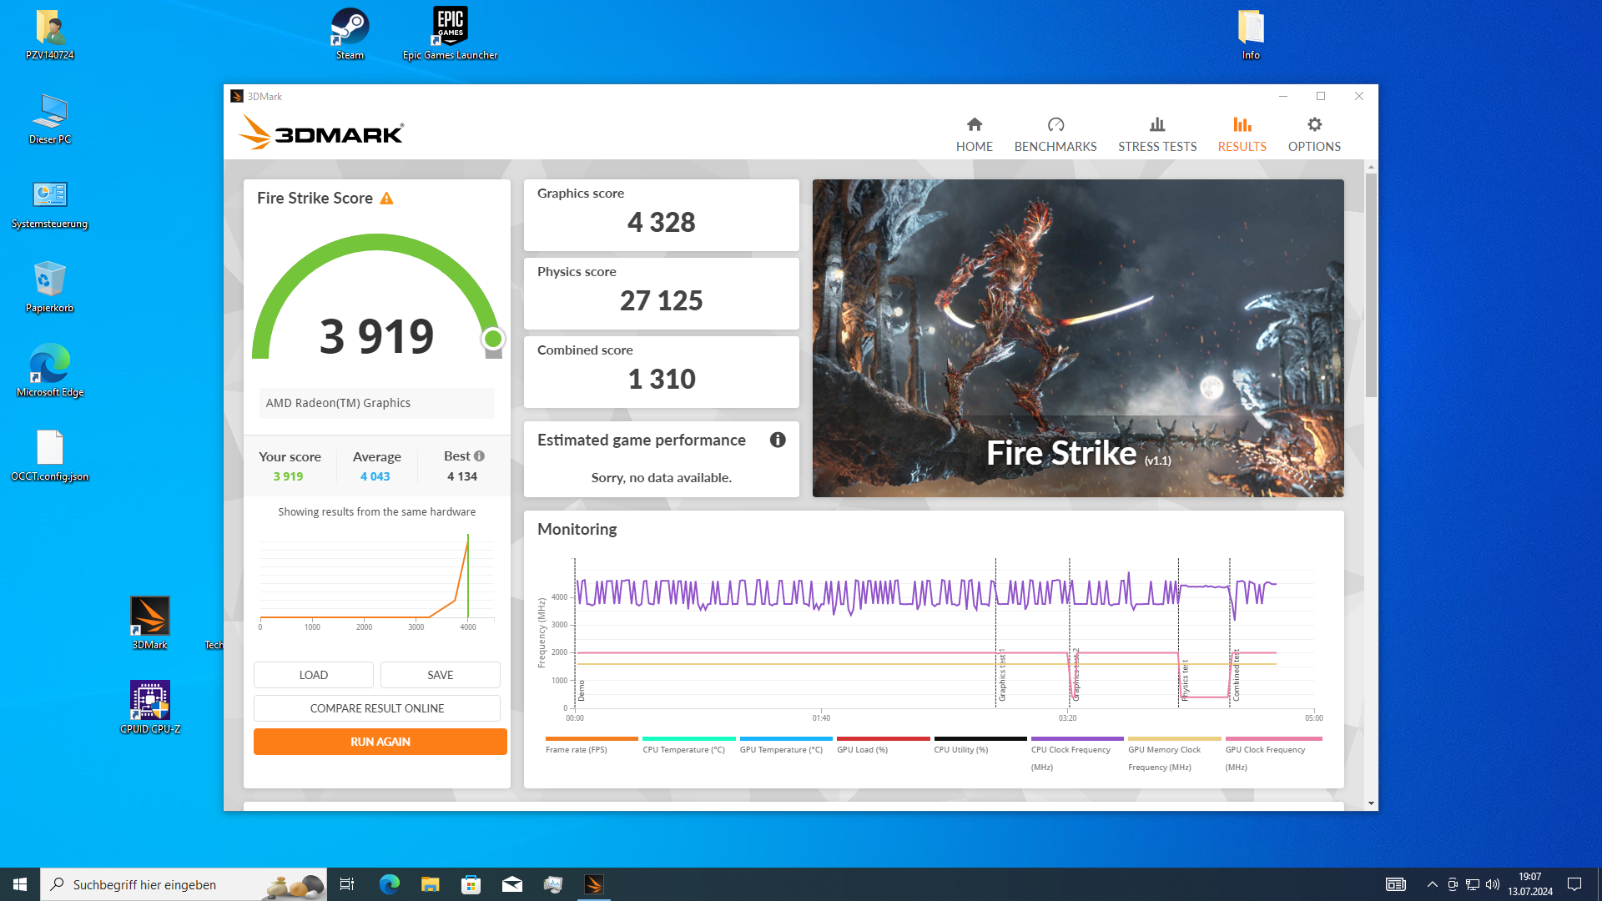Select the Dieser PC desktop icon
This screenshot has height=901, width=1602.
coord(50,118)
